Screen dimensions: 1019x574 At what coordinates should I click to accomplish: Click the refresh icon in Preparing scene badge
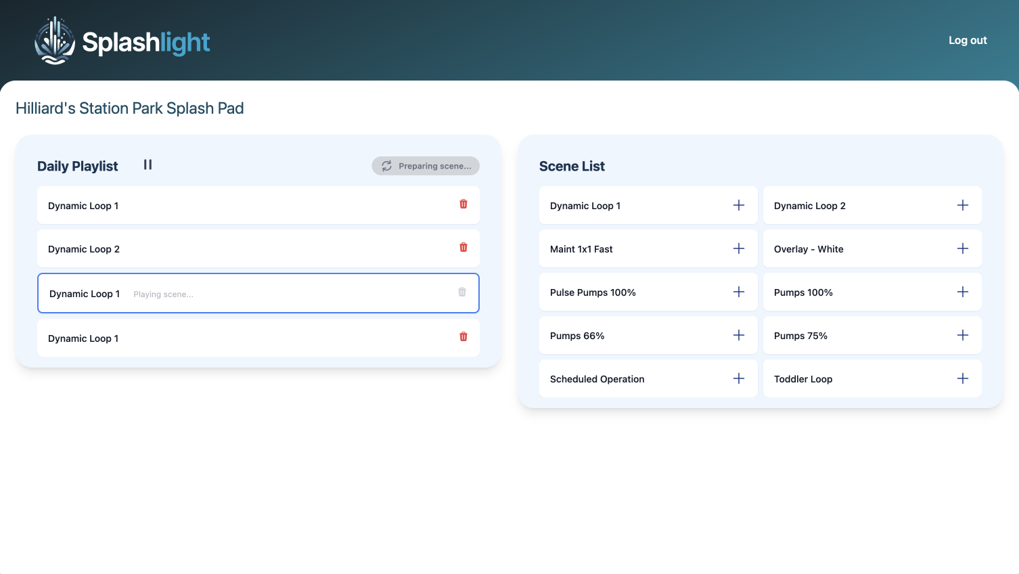click(386, 166)
